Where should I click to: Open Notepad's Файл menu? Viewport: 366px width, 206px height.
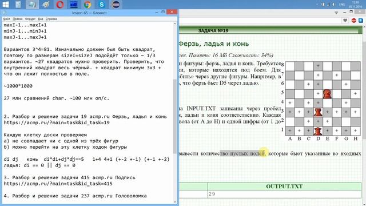pyautogui.click(x=6, y=19)
